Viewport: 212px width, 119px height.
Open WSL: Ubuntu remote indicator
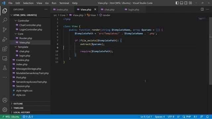point(11,117)
